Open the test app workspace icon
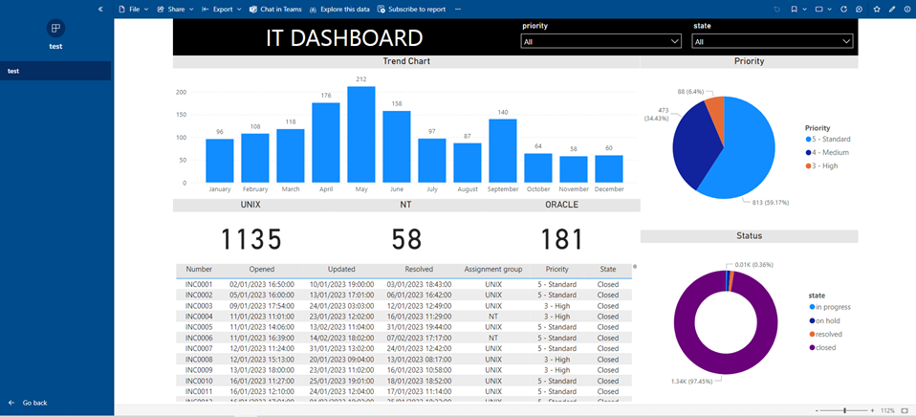 55,30
